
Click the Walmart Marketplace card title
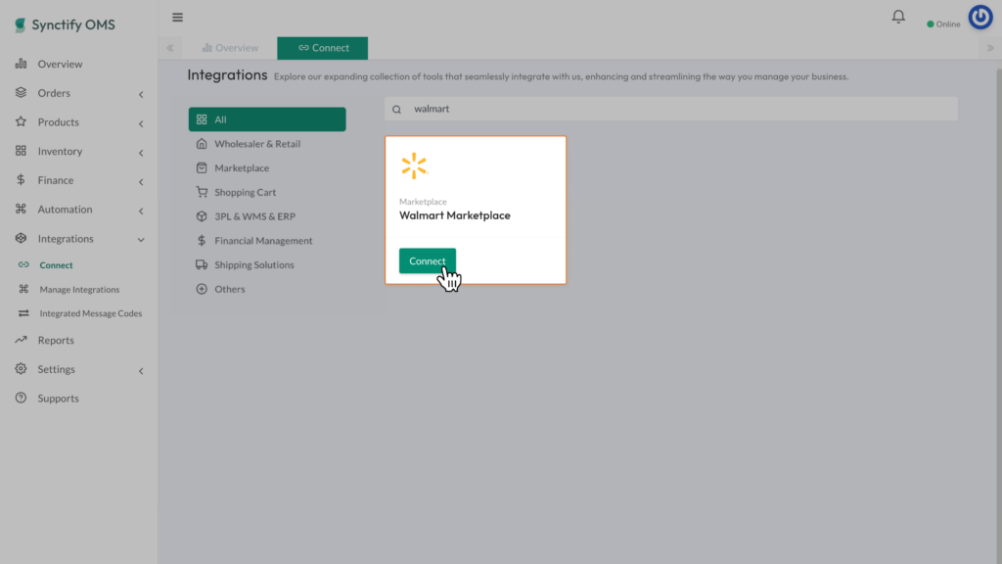click(x=455, y=215)
